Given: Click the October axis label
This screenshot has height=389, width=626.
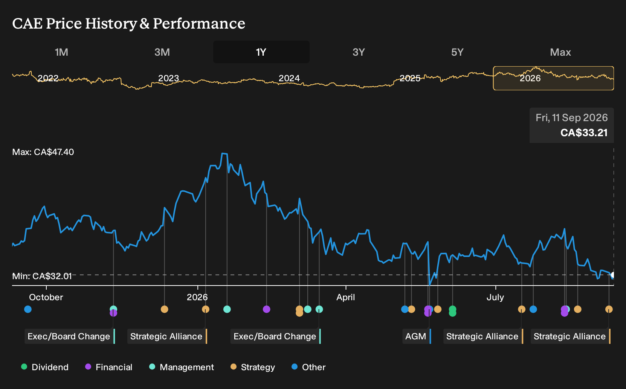Looking at the screenshot, I should click(x=46, y=297).
